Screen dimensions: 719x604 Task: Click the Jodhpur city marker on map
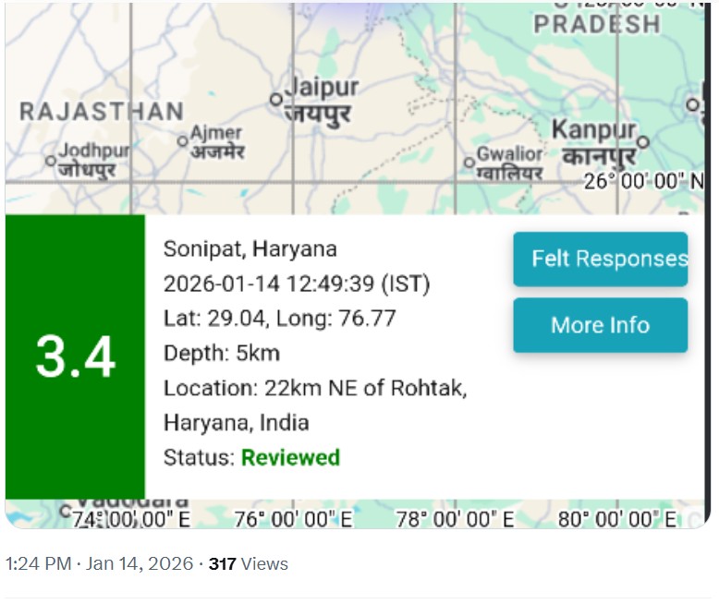[52, 160]
